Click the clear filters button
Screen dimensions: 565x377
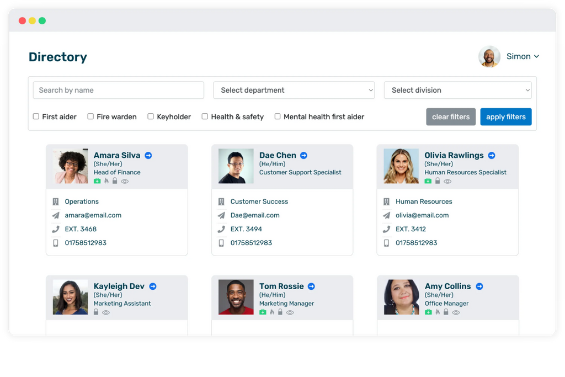coord(451,116)
